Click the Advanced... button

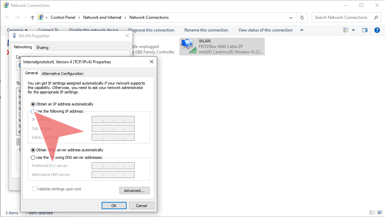click(x=134, y=191)
